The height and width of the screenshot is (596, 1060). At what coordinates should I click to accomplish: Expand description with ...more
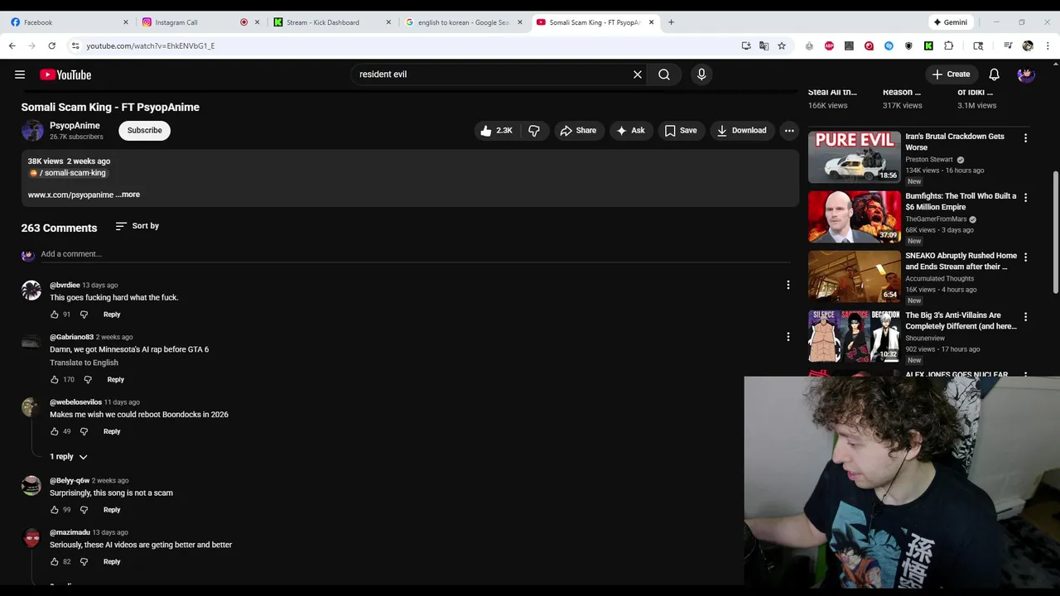tap(128, 195)
